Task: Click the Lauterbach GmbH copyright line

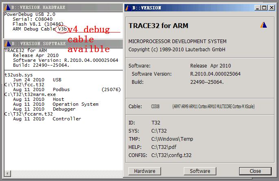Action: pyautogui.click(x=177, y=50)
